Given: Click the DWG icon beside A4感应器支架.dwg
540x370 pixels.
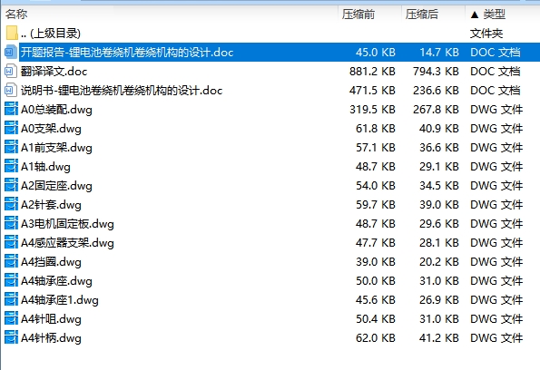Looking at the screenshot, I should pos(11,243).
